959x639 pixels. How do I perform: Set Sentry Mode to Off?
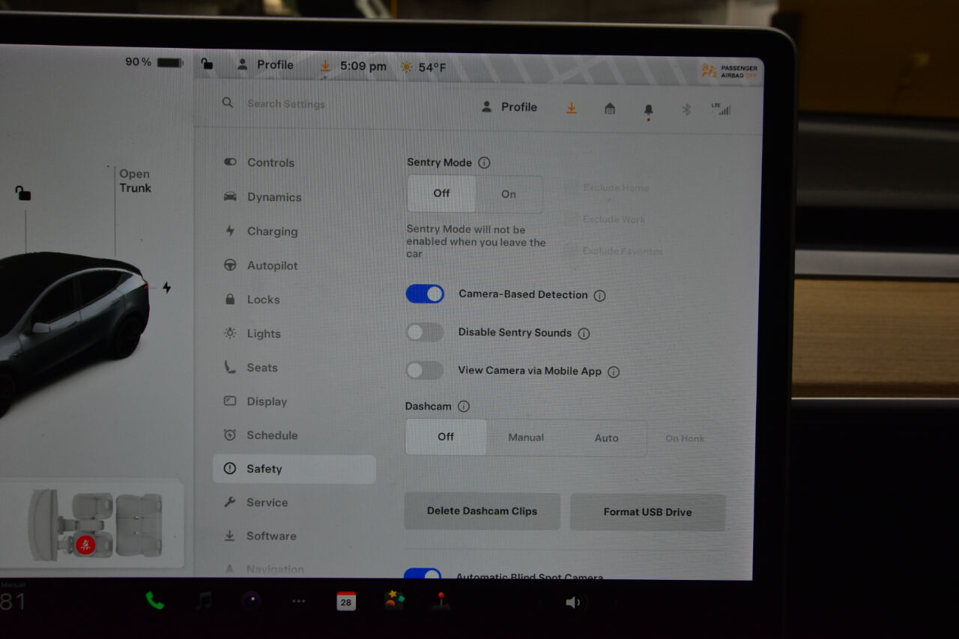coord(441,193)
